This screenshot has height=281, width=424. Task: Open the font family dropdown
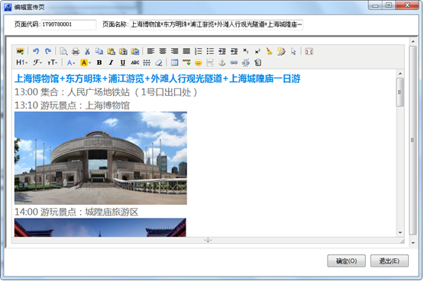pos(37,62)
